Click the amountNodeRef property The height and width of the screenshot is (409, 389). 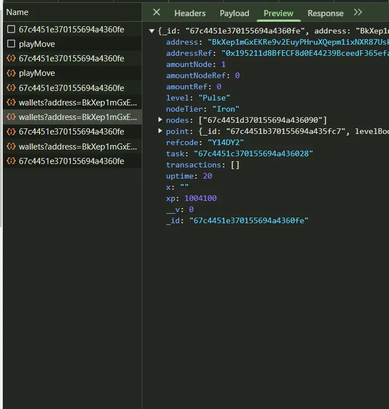pos(196,76)
